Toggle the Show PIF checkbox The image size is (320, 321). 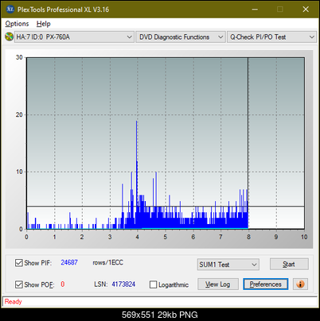point(19,263)
